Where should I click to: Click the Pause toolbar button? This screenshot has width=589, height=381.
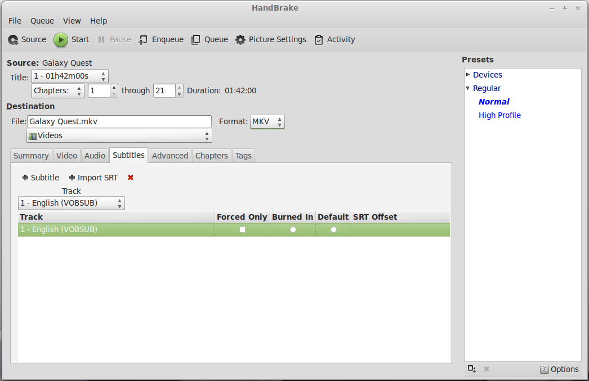(114, 39)
